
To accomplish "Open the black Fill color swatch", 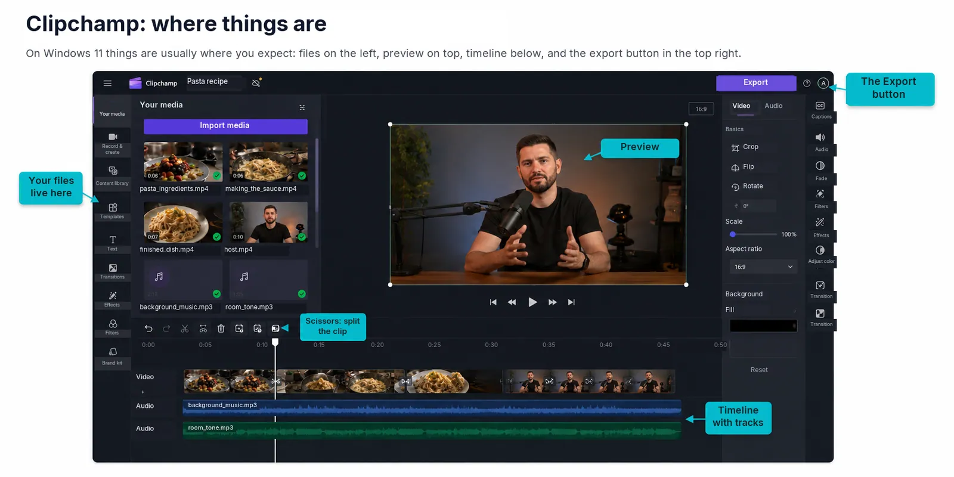I will click(x=763, y=326).
